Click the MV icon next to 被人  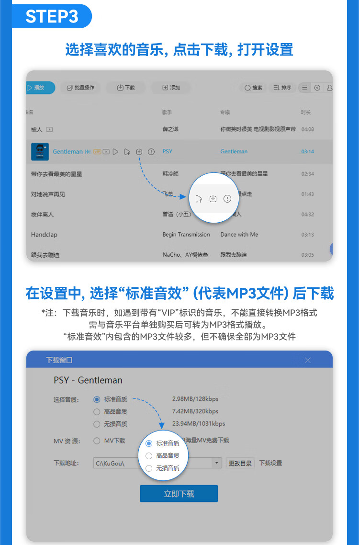50,129
